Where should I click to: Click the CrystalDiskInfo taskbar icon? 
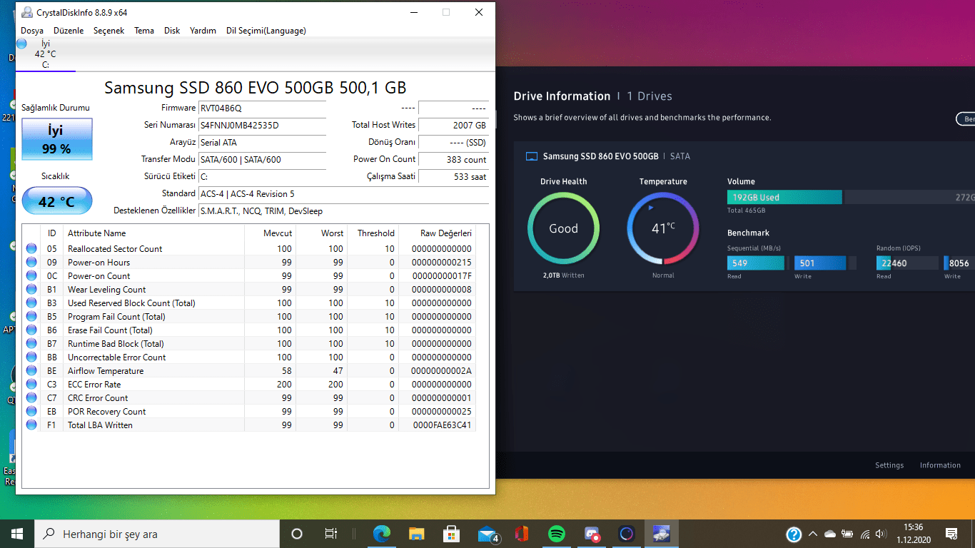[662, 534]
